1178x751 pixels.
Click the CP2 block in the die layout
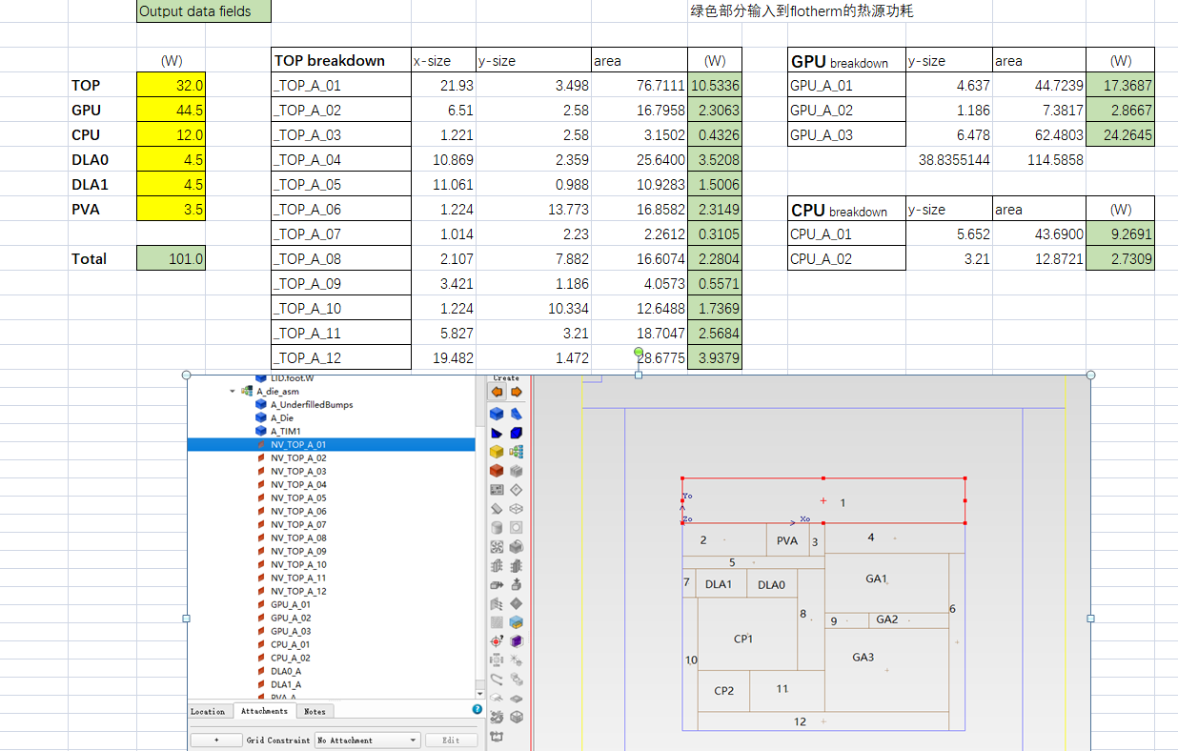[724, 691]
